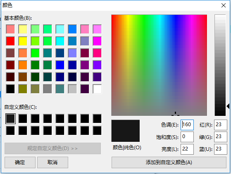Click inside the hue-saturation spectrum area
The width and height of the screenshot is (231, 174).
[159, 65]
